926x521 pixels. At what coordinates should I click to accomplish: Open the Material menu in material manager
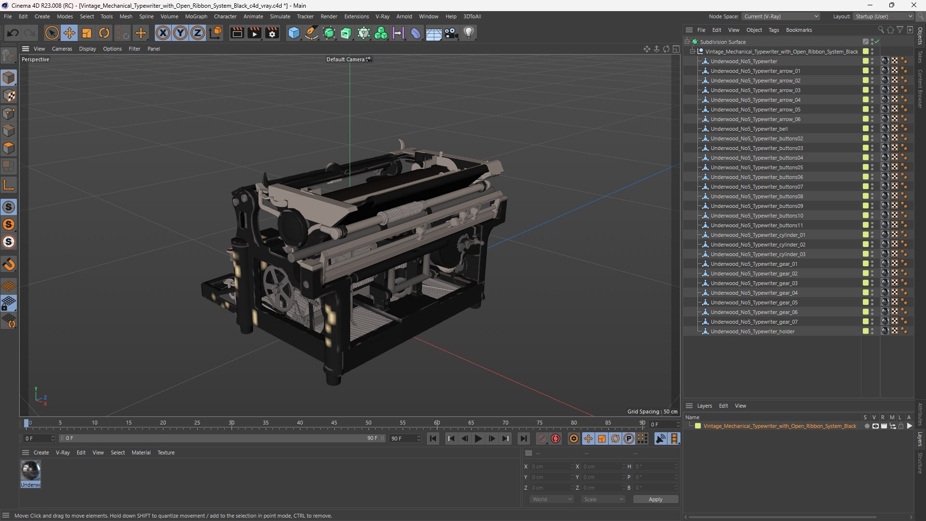[x=141, y=452]
